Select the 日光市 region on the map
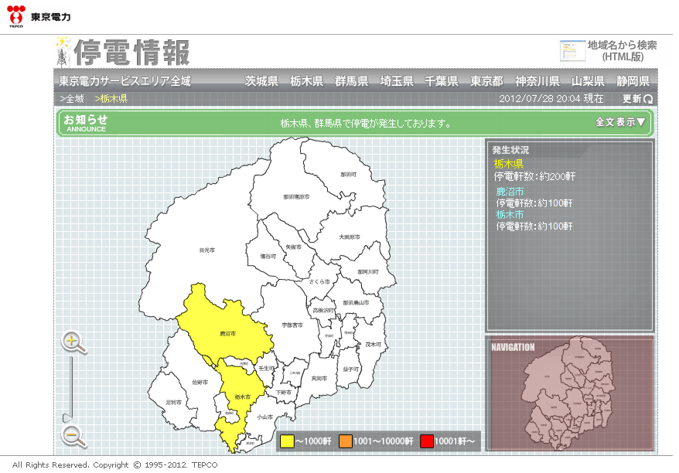 206,250
